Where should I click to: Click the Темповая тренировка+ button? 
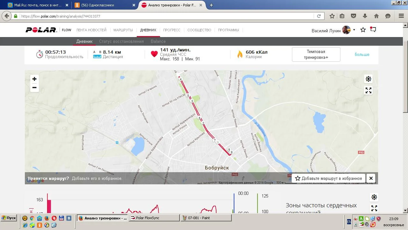(x=316, y=54)
